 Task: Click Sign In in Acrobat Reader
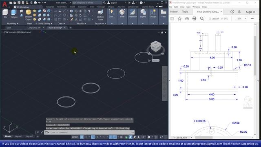250,12
